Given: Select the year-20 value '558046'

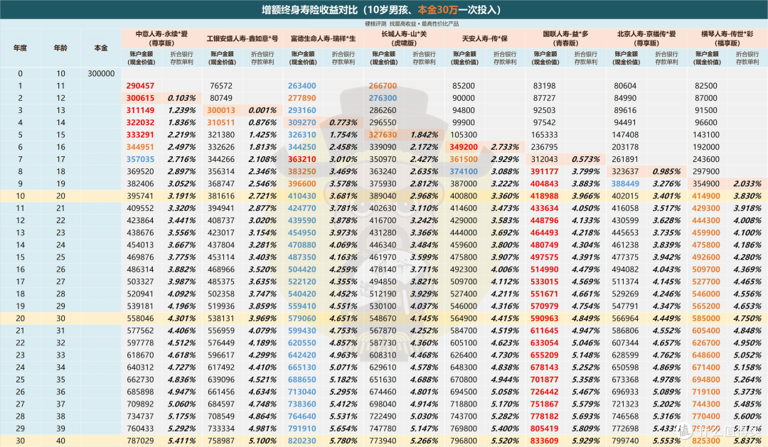Looking at the screenshot, I should [x=140, y=318].
